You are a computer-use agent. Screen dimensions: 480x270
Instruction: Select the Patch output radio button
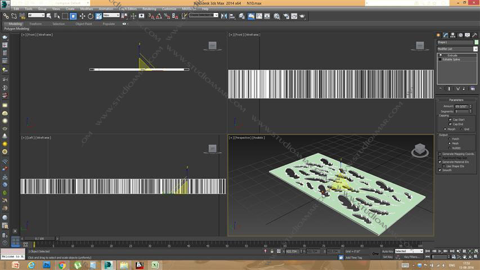coord(450,138)
